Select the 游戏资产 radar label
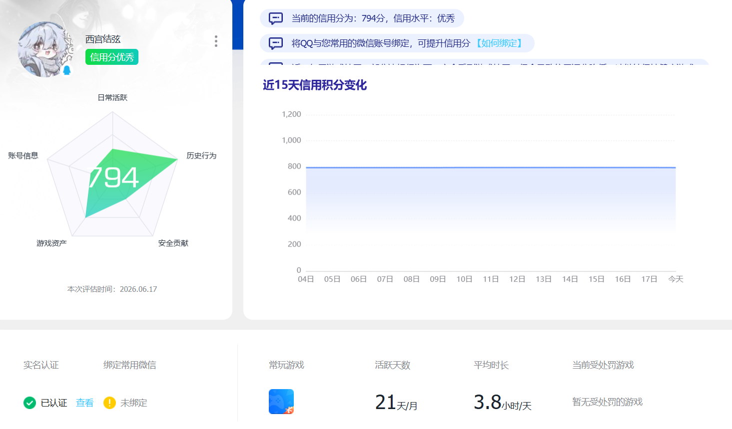 51,243
